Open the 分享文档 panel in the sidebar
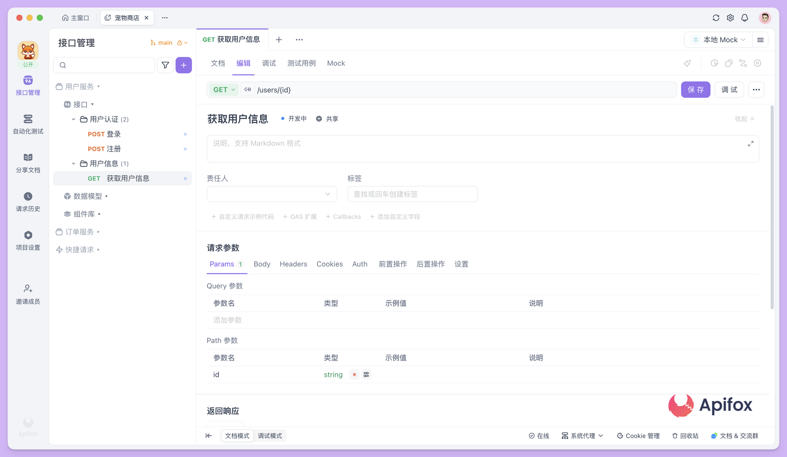The image size is (787, 457). coord(28,162)
